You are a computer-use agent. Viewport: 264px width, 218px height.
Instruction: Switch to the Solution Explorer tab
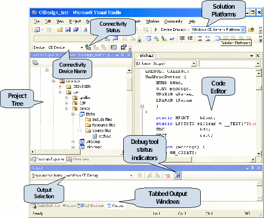(x=48, y=159)
